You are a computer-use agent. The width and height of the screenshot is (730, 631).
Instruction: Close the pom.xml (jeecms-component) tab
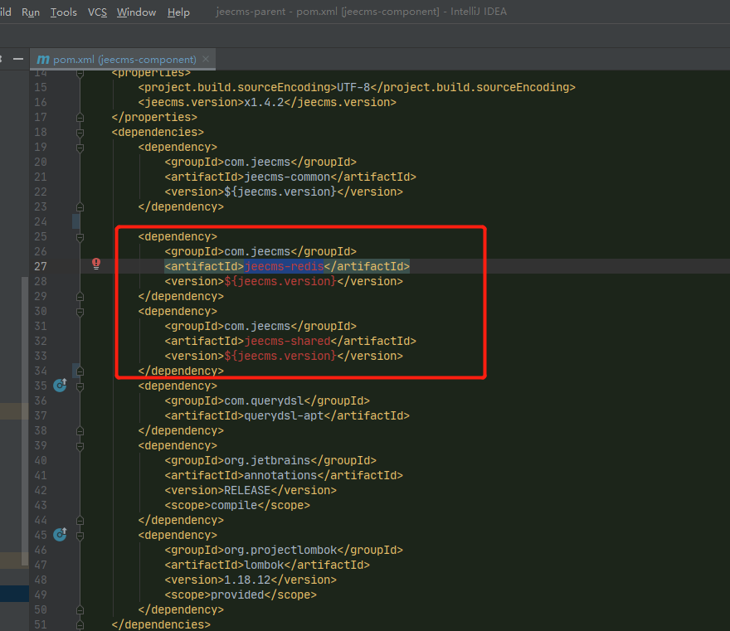pyautogui.click(x=206, y=60)
